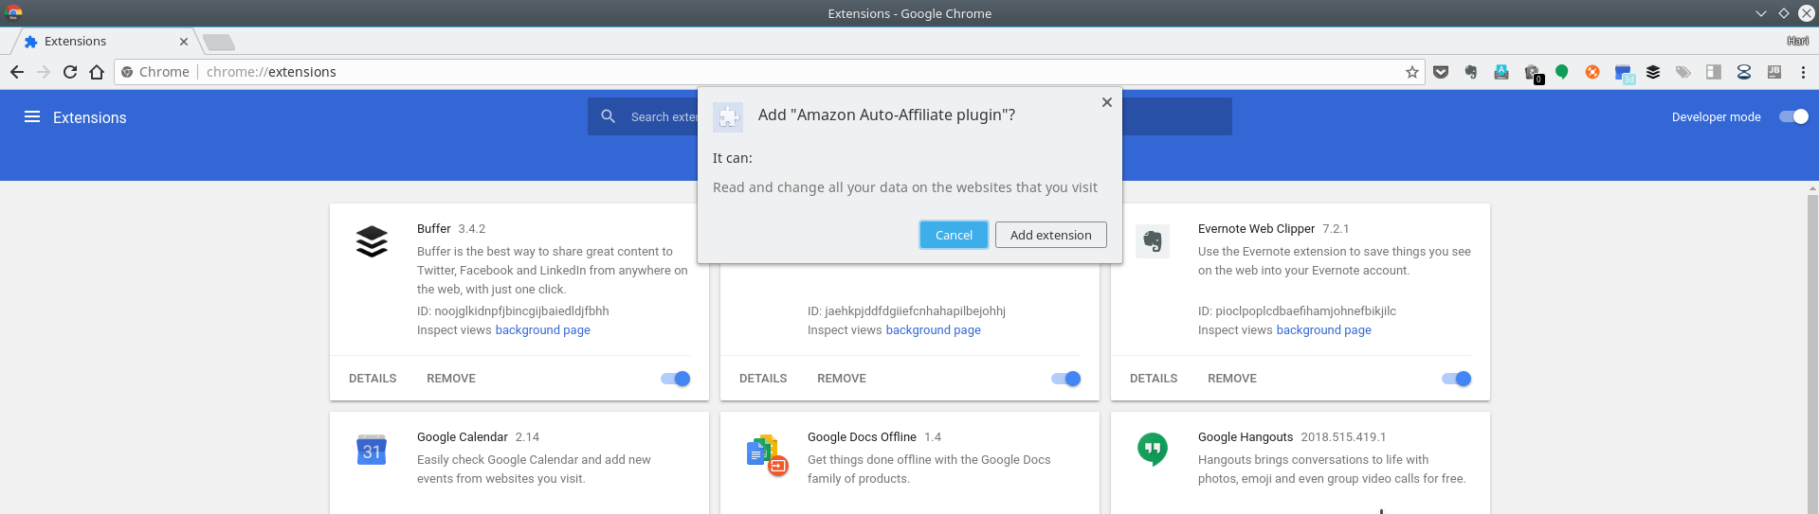Confirm with the Add extension button
Image resolution: width=1819 pixels, height=514 pixels.
point(1050,235)
